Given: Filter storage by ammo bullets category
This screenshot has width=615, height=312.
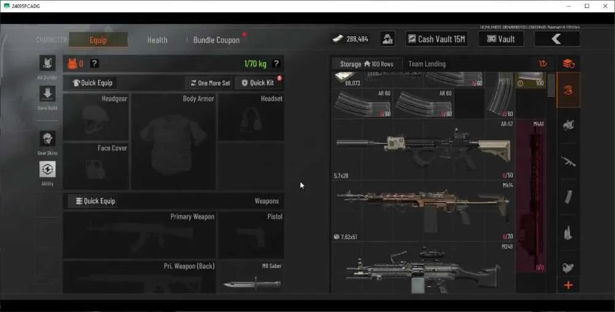Looking at the screenshot, I should (568, 233).
